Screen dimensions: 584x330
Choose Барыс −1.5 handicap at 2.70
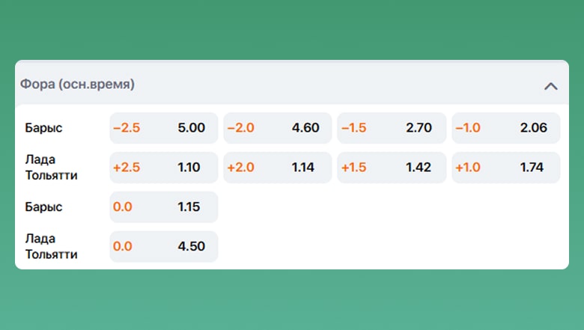click(x=392, y=128)
